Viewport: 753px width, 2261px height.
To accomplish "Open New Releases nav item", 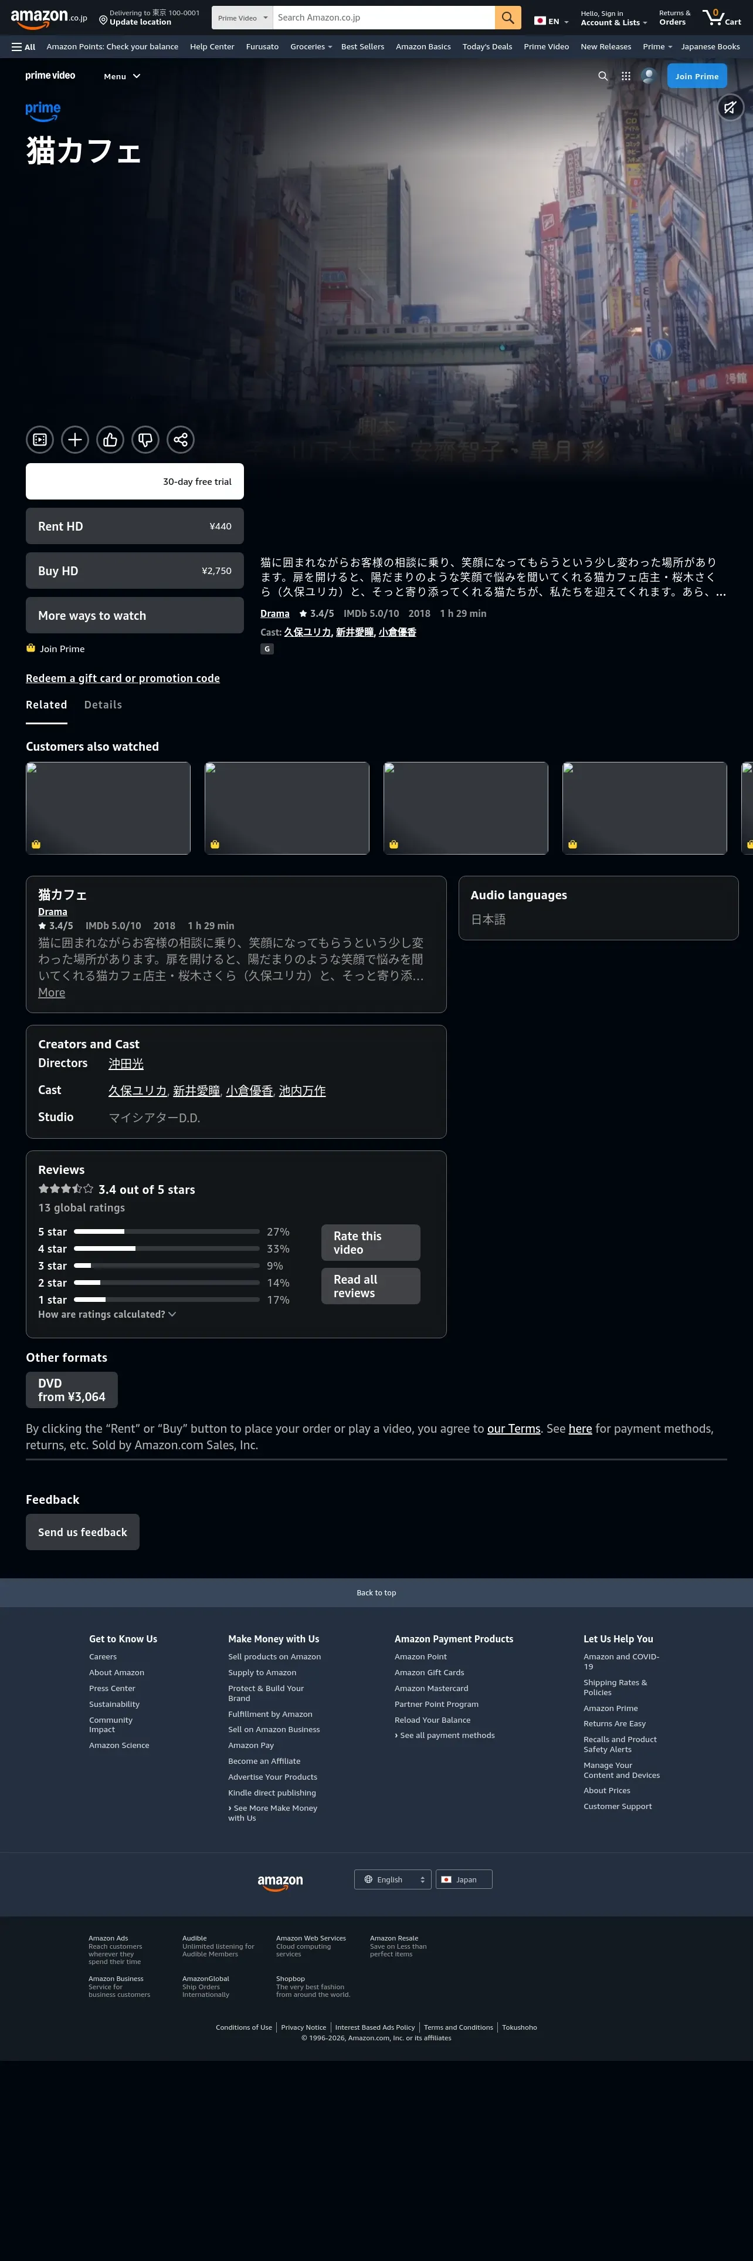I will click(x=606, y=46).
